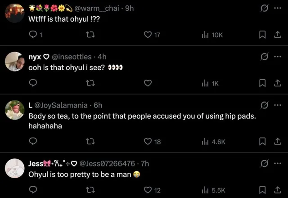Share the Jess07266476 tweet

tap(278, 190)
